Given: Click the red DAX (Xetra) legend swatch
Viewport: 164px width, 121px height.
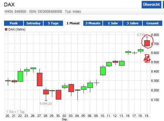Looking at the screenshot, I should click(x=6, y=29).
